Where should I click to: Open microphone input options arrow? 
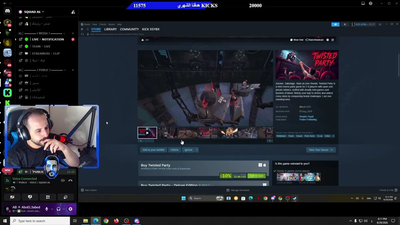tap(52, 209)
